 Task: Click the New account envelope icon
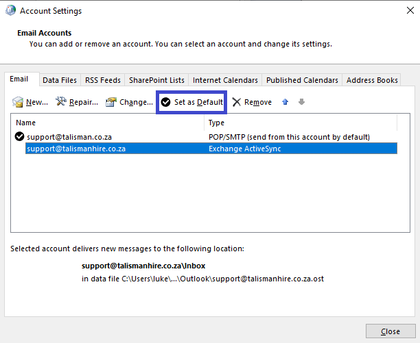point(18,102)
